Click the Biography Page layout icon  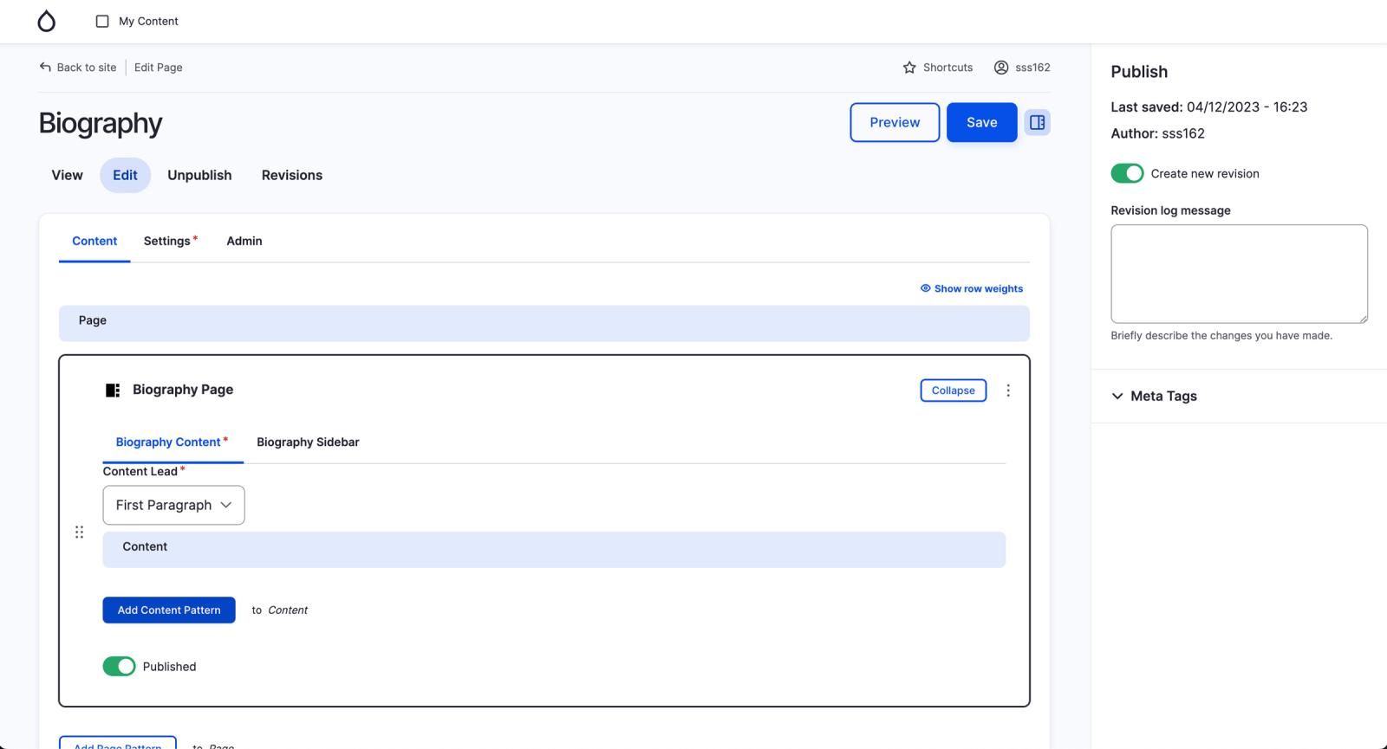[113, 391]
